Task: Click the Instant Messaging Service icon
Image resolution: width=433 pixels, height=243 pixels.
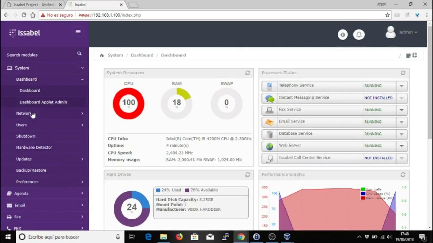Action: 270,98
